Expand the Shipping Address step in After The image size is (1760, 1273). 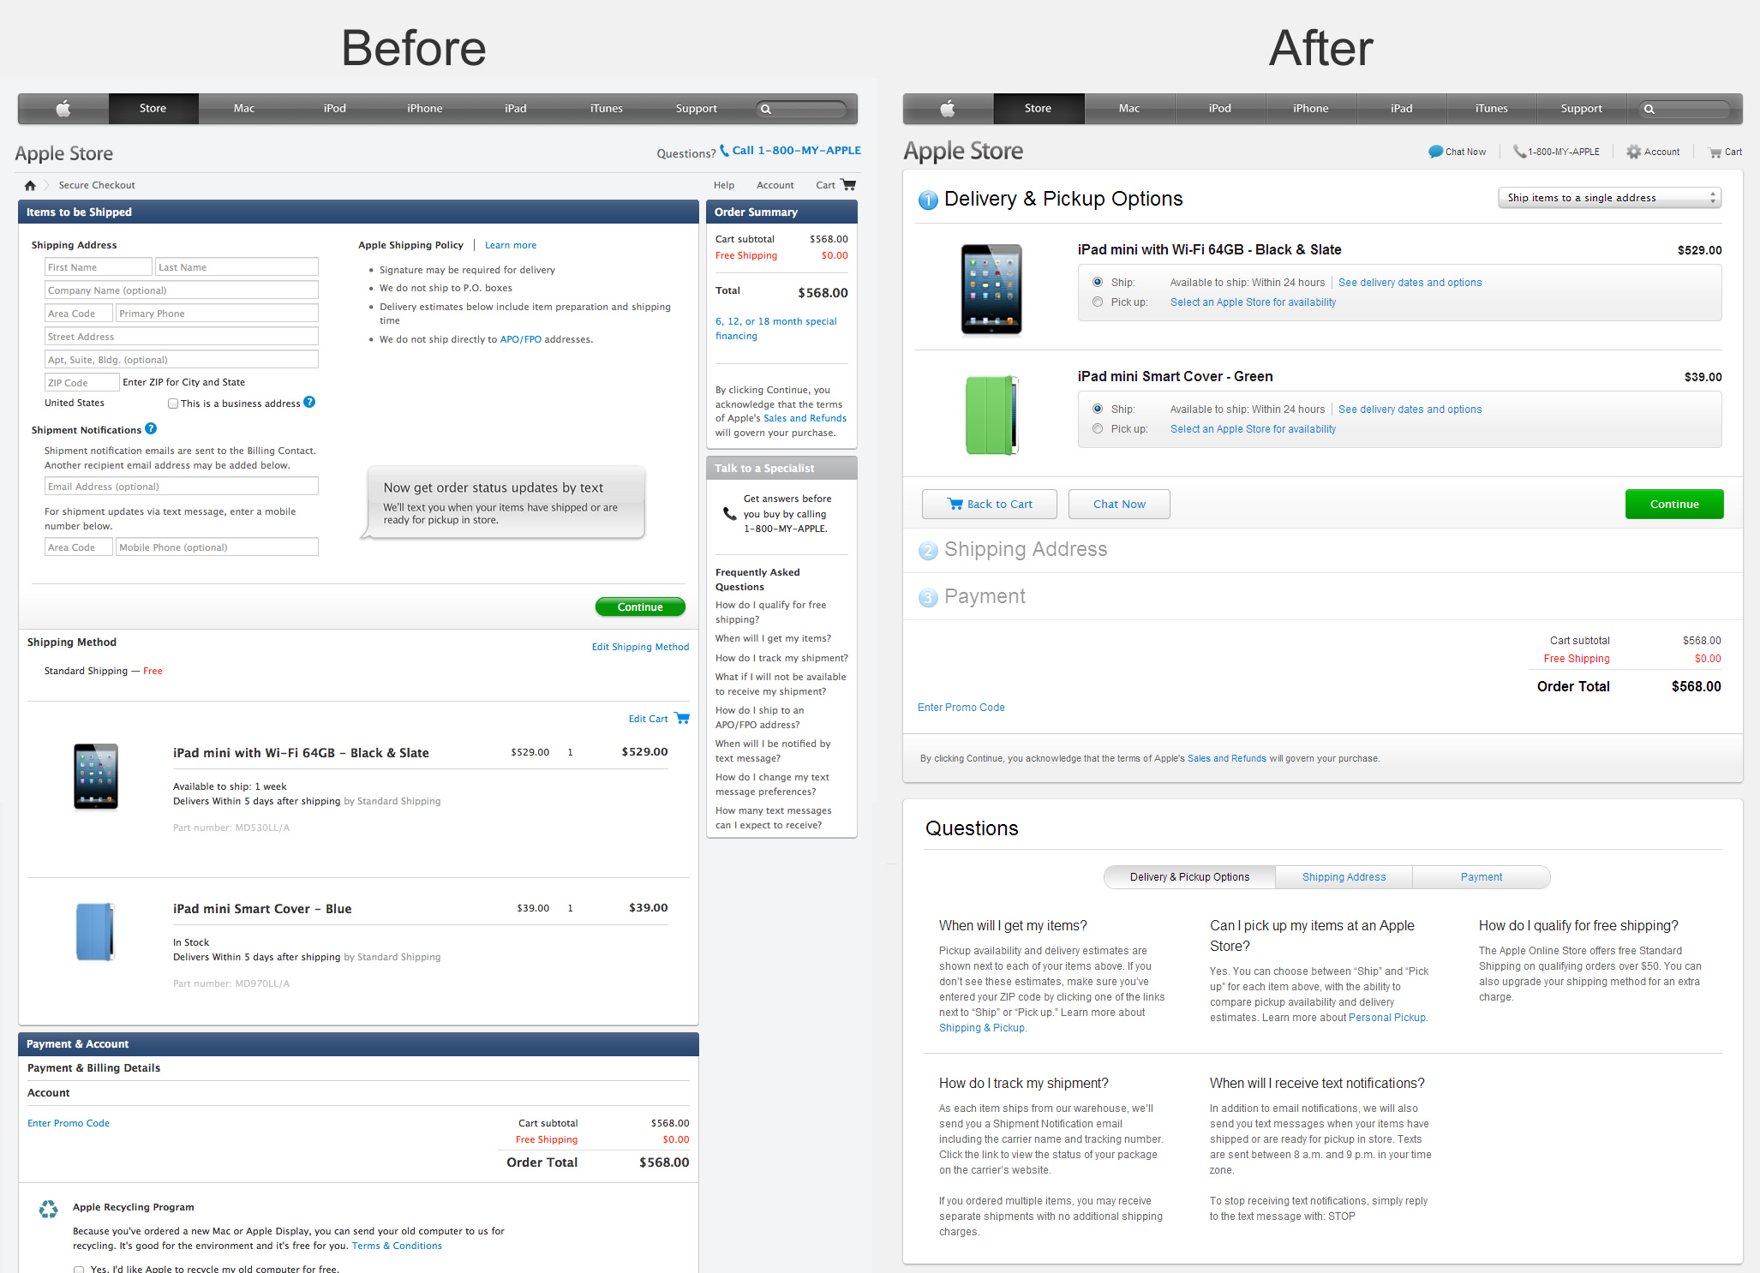pos(1025,549)
